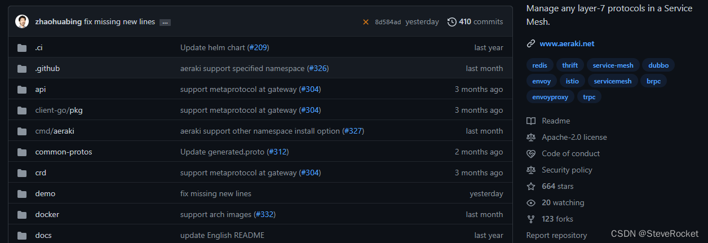Viewport: 708px width, 243px height.
Task: Click the Apache-2.0 license scale icon
Action: click(530, 138)
